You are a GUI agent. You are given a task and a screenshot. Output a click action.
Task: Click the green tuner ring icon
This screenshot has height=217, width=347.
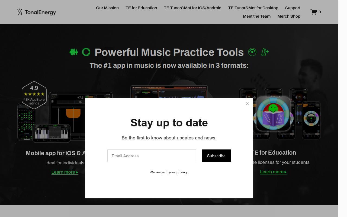(x=86, y=52)
